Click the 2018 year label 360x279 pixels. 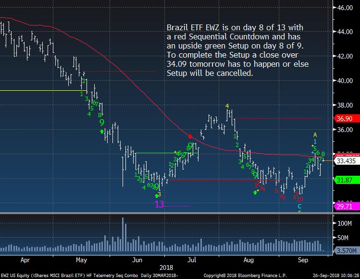coord(166,267)
